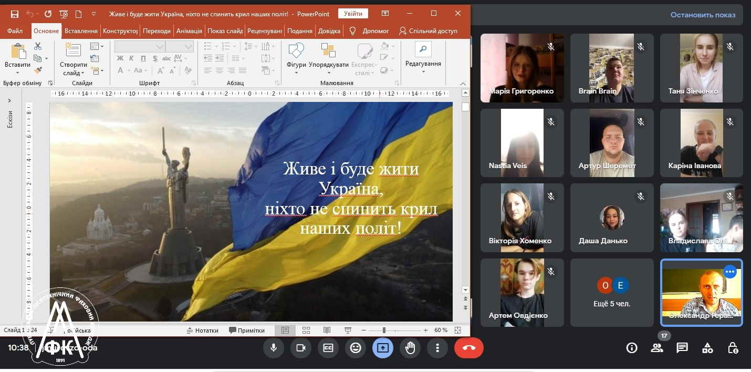The image size is (751, 372).
Task: Switch to Slide Sorter view
Action: point(306,330)
